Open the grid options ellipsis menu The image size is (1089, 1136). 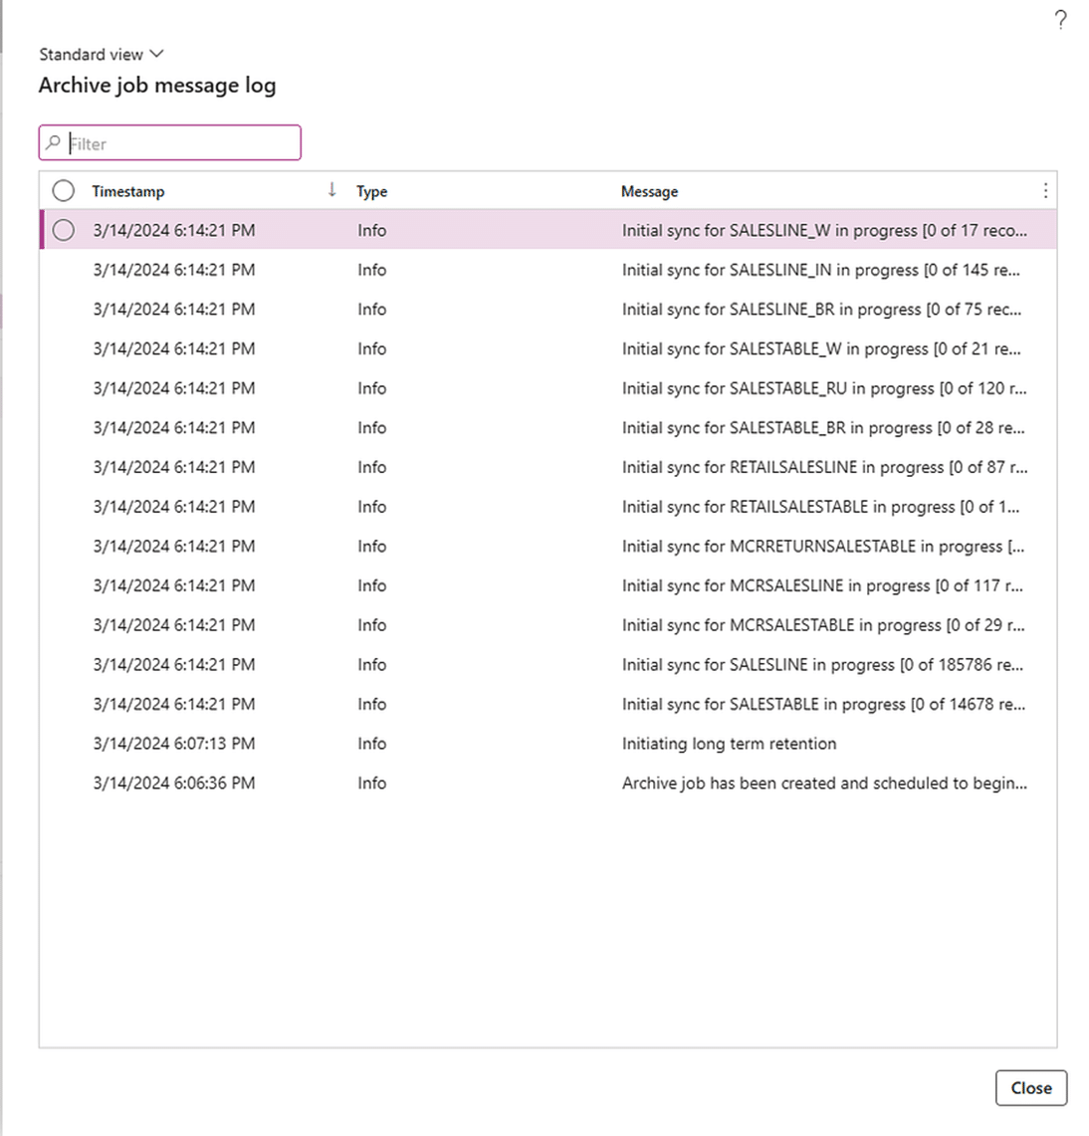pyautogui.click(x=1045, y=190)
